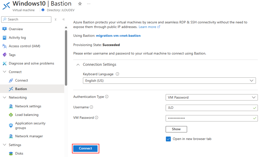Open Application security groups
This screenshot has width=261, height=157.
coord(30,126)
